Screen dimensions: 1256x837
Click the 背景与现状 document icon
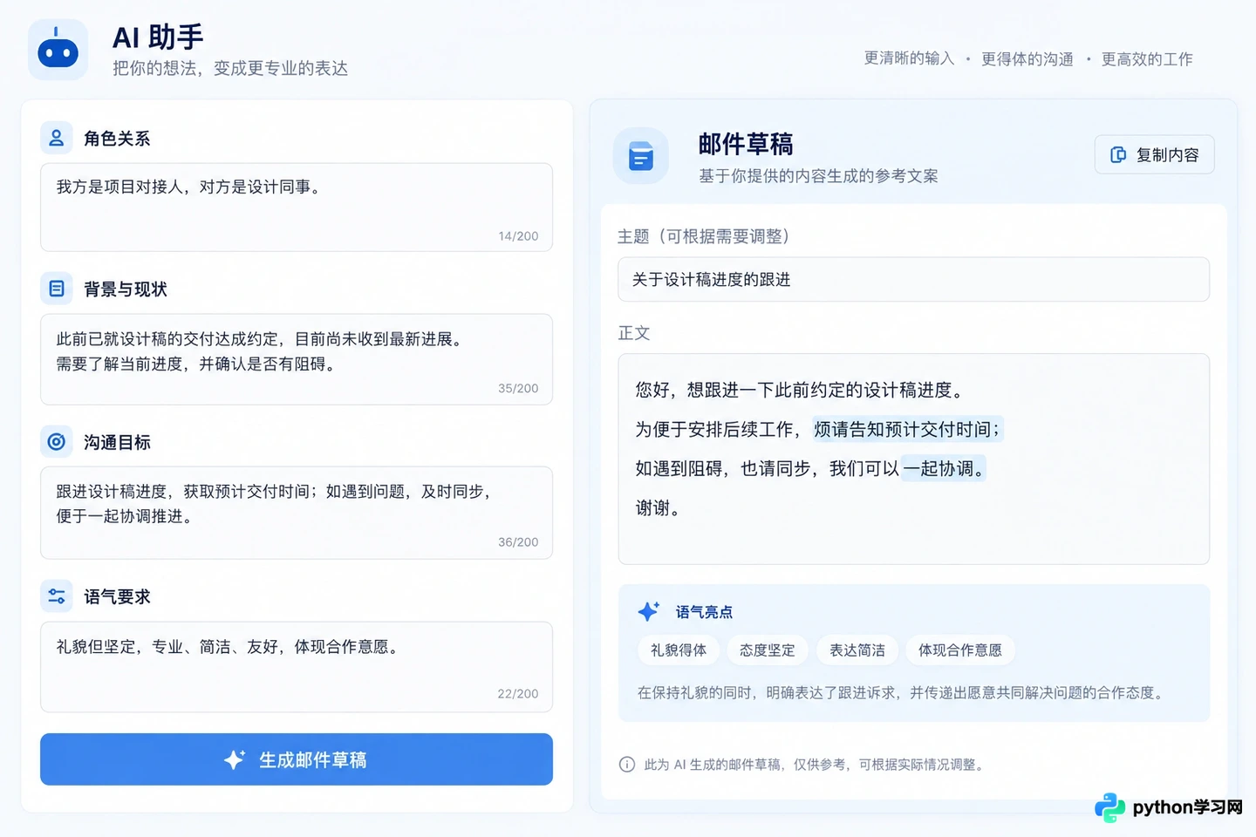tap(57, 289)
